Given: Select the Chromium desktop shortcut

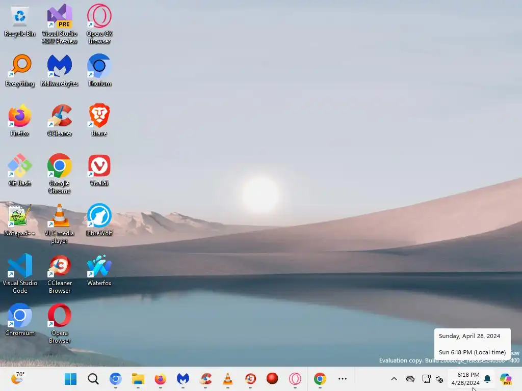Looking at the screenshot, I should point(20,320).
